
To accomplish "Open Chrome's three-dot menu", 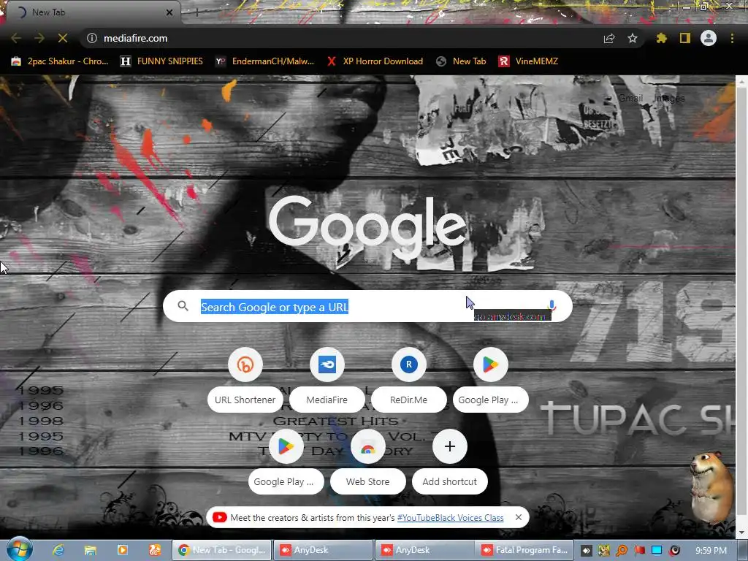I will pyautogui.click(x=732, y=38).
